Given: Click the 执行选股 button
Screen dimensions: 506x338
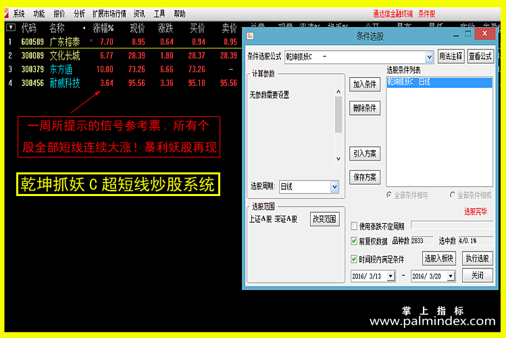Looking at the screenshot, I should pos(477,258).
